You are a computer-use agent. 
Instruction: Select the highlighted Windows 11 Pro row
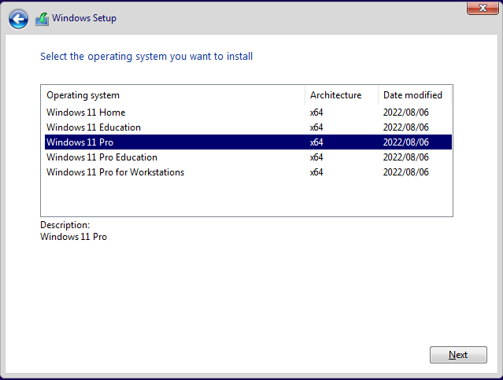coord(248,142)
